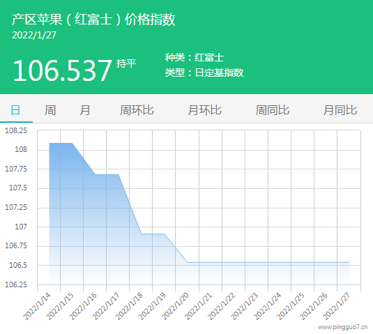This screenshot has height=334, width=373.
Task: Switch to the 周 weekly tab
Action: tap(50, 110)
